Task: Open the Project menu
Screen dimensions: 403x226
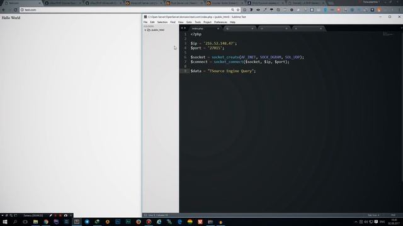Action: [207, 23]
